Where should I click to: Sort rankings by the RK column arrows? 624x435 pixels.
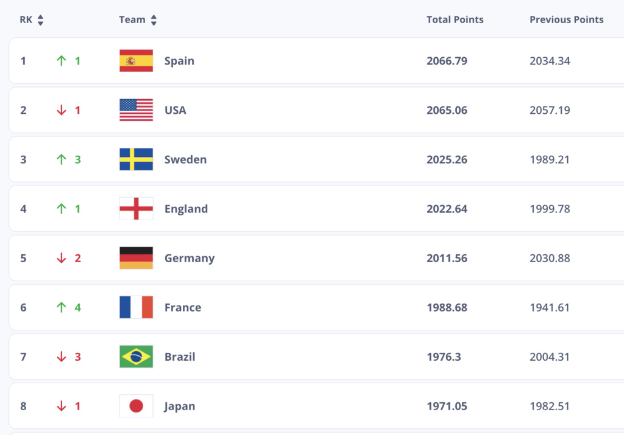(40, 20)
